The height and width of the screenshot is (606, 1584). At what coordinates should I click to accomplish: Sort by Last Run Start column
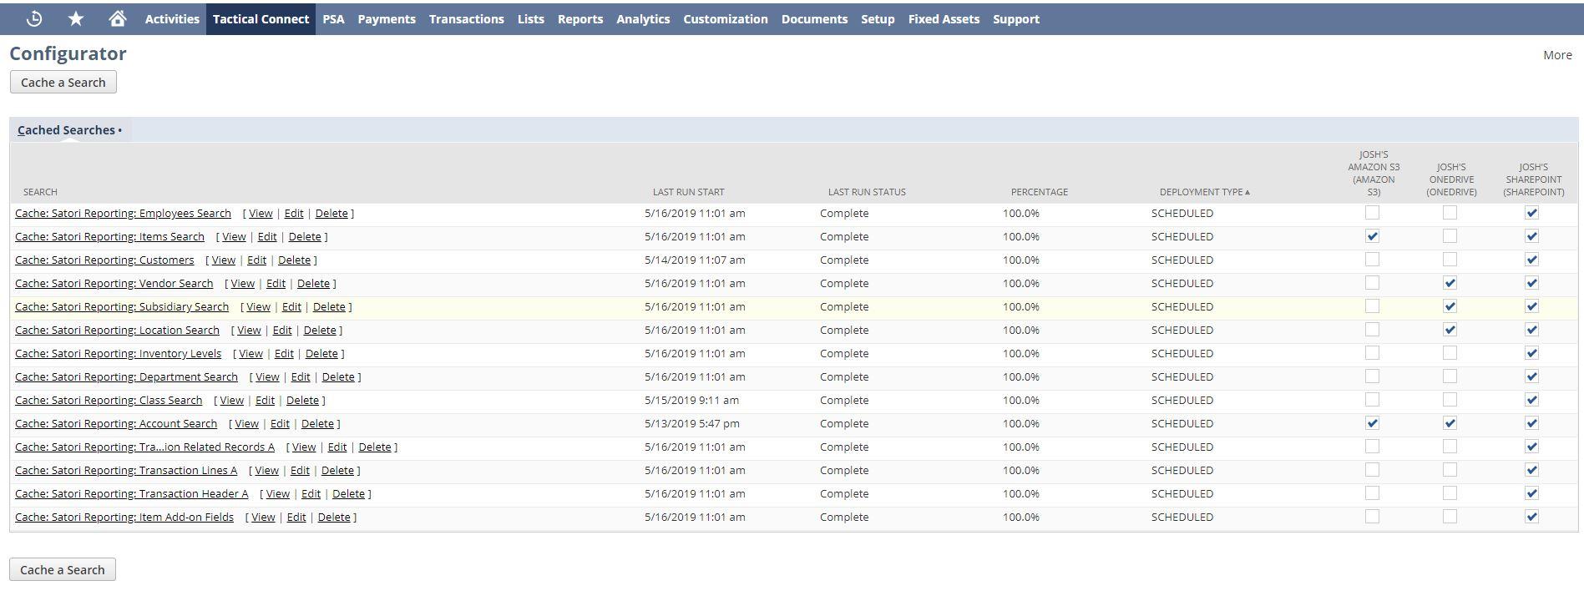(688, 192)
